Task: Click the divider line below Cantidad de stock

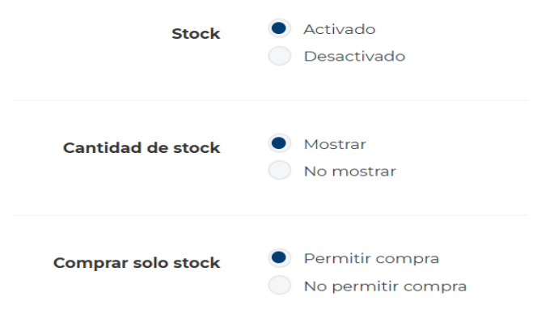Action: 270,215
